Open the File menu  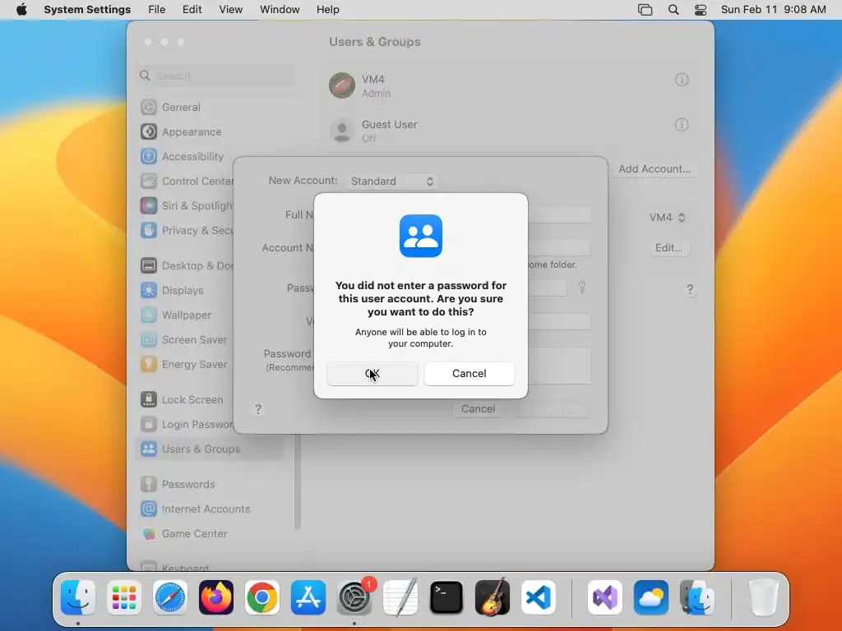tap(157, 10)
